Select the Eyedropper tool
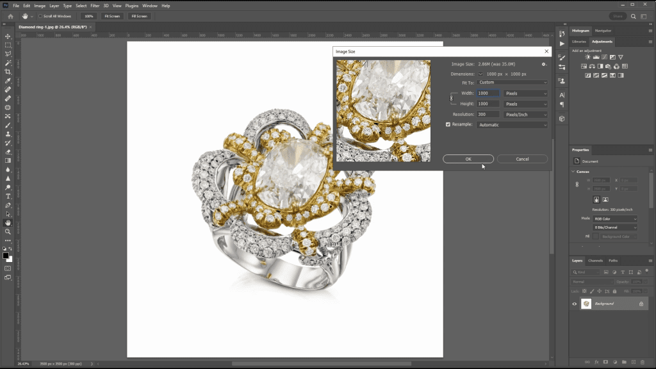Viewport: 656px width, 369px height. click(x=8, y=81)
